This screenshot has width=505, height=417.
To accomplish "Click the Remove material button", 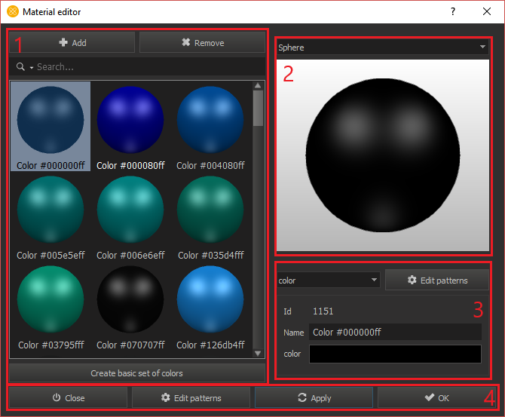I will coord(202,42).
